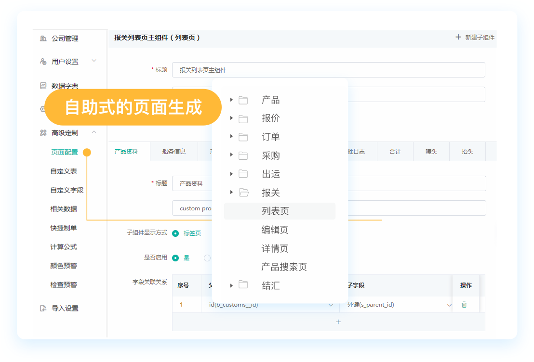
Task: Switch to the 唛头 tab
Action: pos(431,152)
